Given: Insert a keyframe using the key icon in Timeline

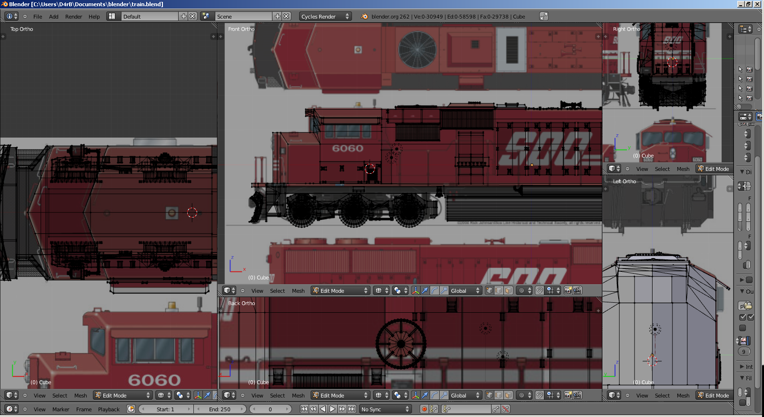Looking at the screenshot, I should 496,409.
